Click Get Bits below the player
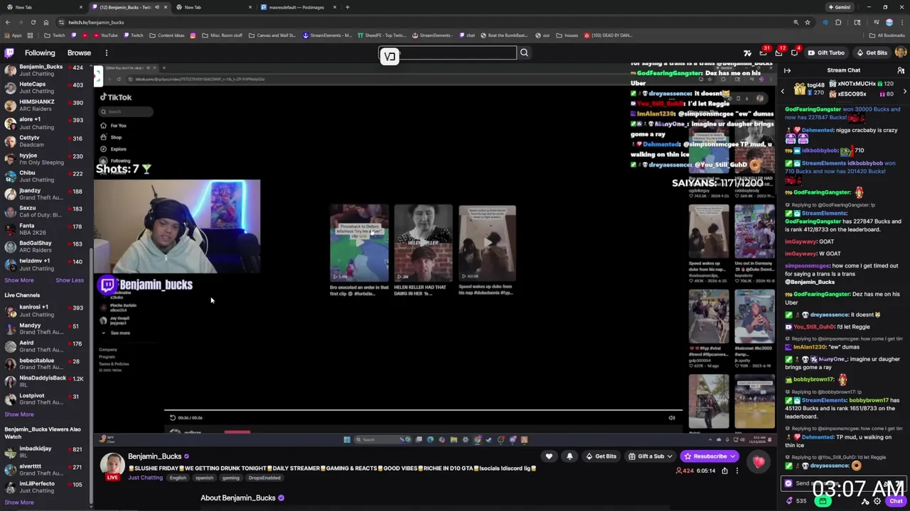The image size is (910, 511). [x=601, y=456]
